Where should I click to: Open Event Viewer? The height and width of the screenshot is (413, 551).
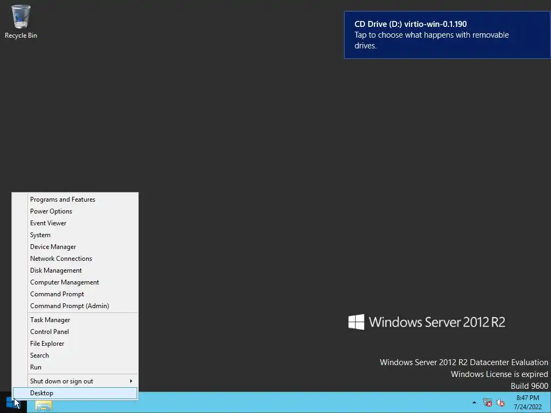tap(75, 223)
